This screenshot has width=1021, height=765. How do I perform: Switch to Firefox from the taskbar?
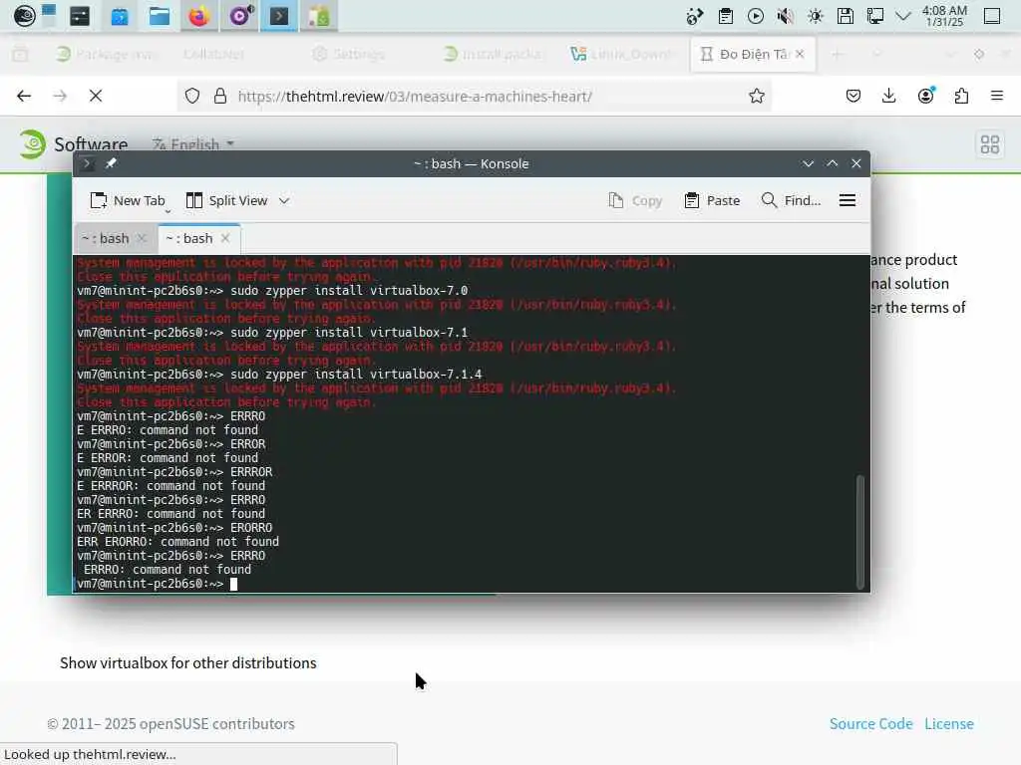point(198,16)
